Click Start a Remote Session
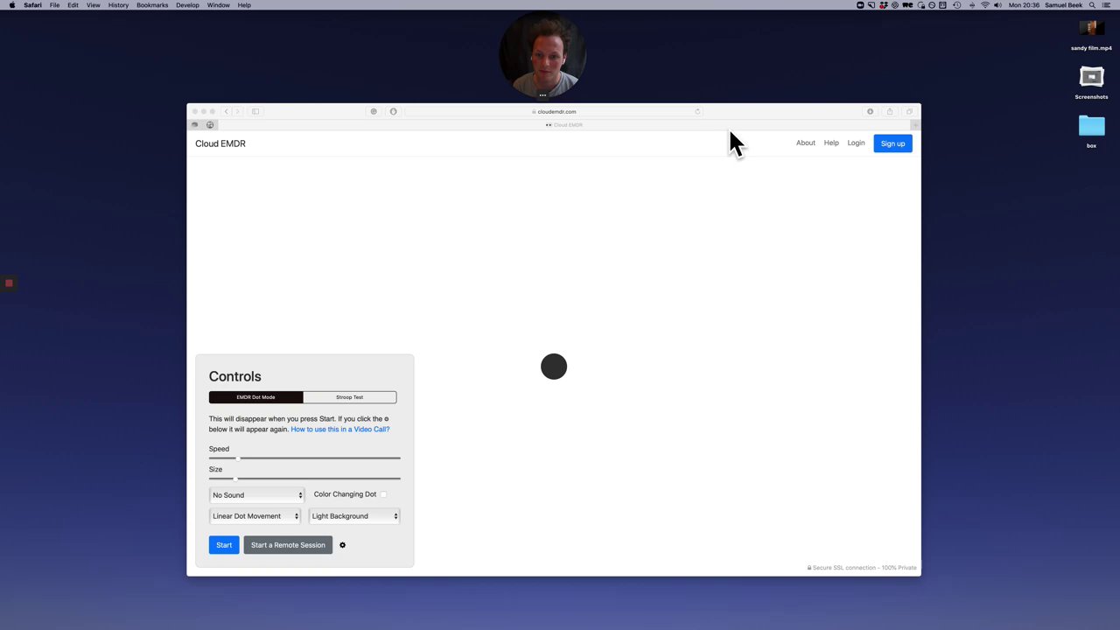Viewport: 1120px width, 630px height. [288, 545]
